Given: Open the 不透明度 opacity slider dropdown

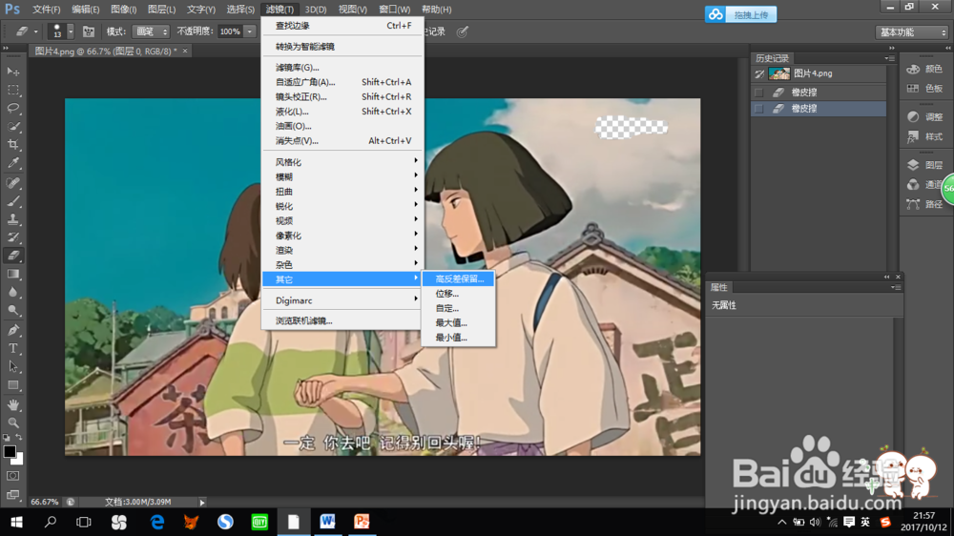Looking at the screenshot, I should tap(249, 31).
